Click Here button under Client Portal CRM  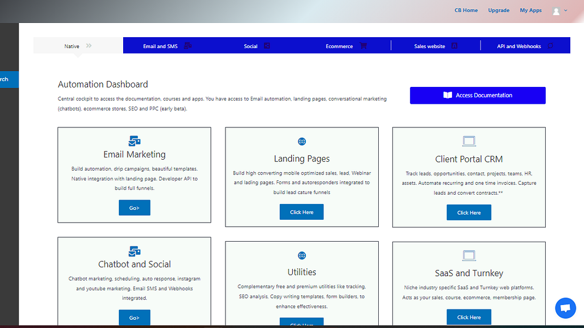[x=469, y=212]
